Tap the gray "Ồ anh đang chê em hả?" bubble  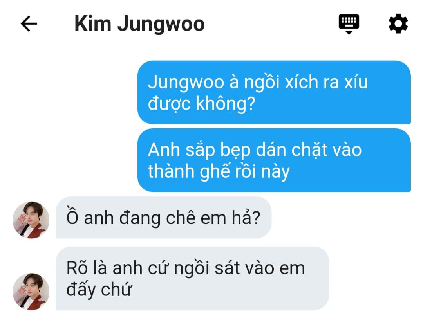click(163, 217)
